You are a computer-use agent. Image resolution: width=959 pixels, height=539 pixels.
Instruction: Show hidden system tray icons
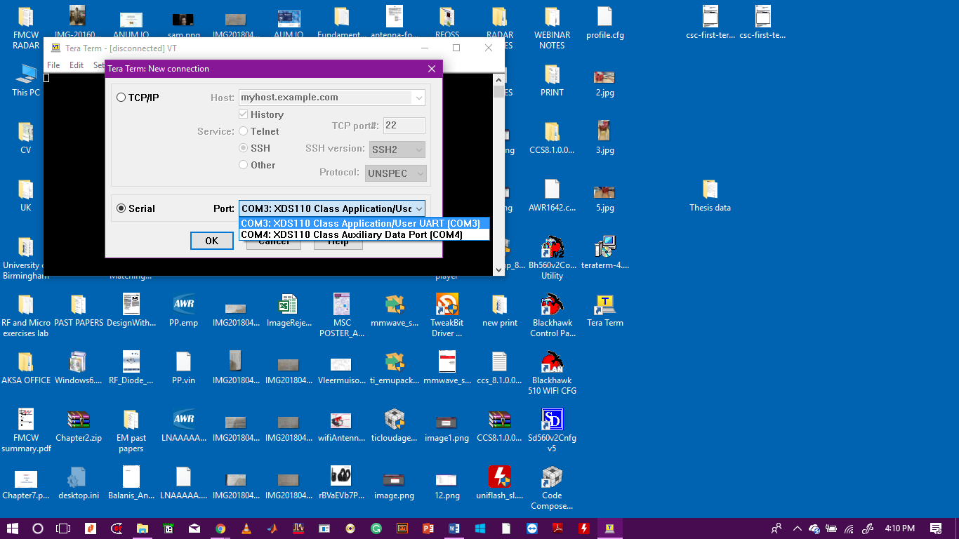click(x=797, y=528)
